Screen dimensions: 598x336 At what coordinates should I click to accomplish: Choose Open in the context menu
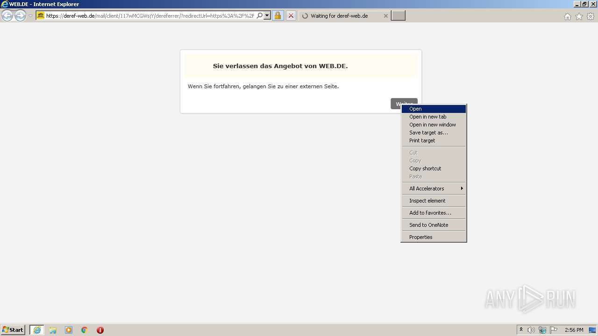click(434, 109)
